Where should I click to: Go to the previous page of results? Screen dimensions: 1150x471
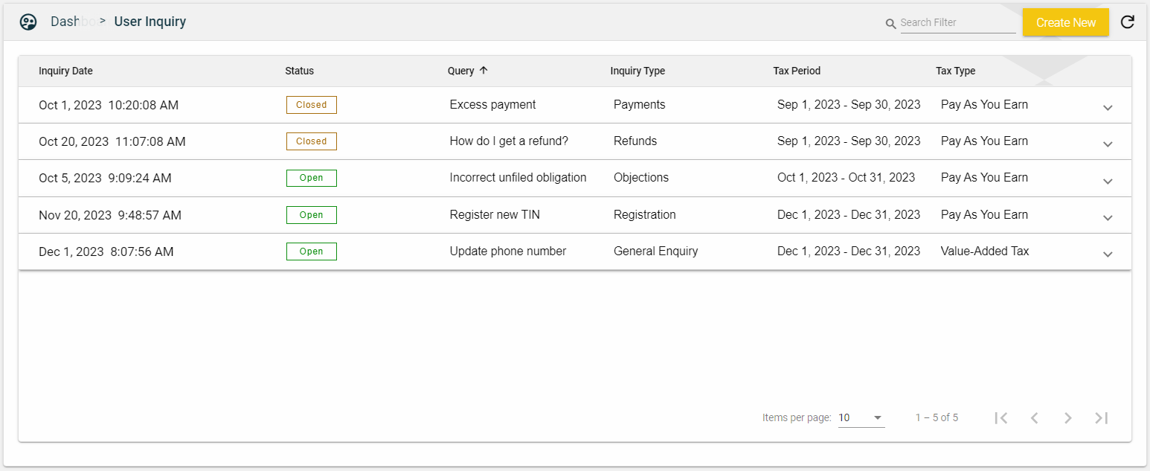point(1034,418)
